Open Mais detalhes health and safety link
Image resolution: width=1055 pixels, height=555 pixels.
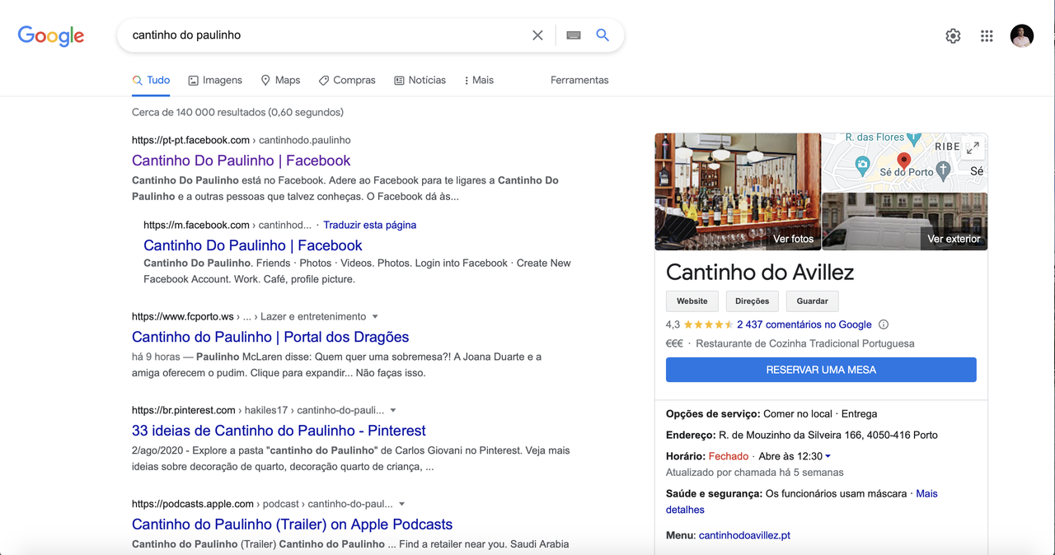coord(802,501)
